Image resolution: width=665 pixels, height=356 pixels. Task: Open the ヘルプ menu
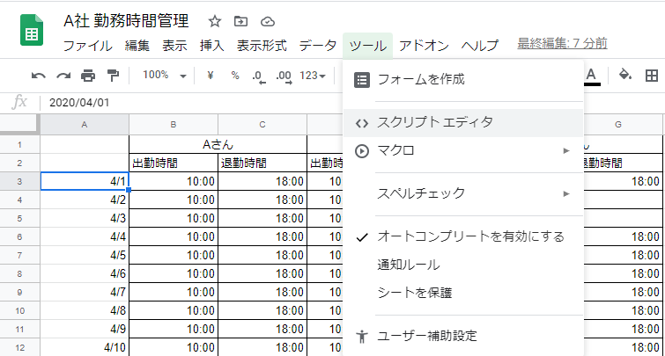[x=480, y=46]
